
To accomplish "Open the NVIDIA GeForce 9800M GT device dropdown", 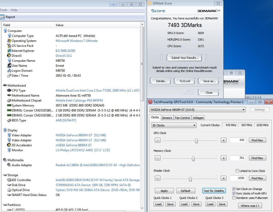I will coord(197,109).
